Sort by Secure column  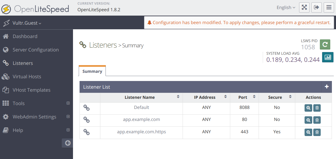pyautogui.click(x=277, y=97)
